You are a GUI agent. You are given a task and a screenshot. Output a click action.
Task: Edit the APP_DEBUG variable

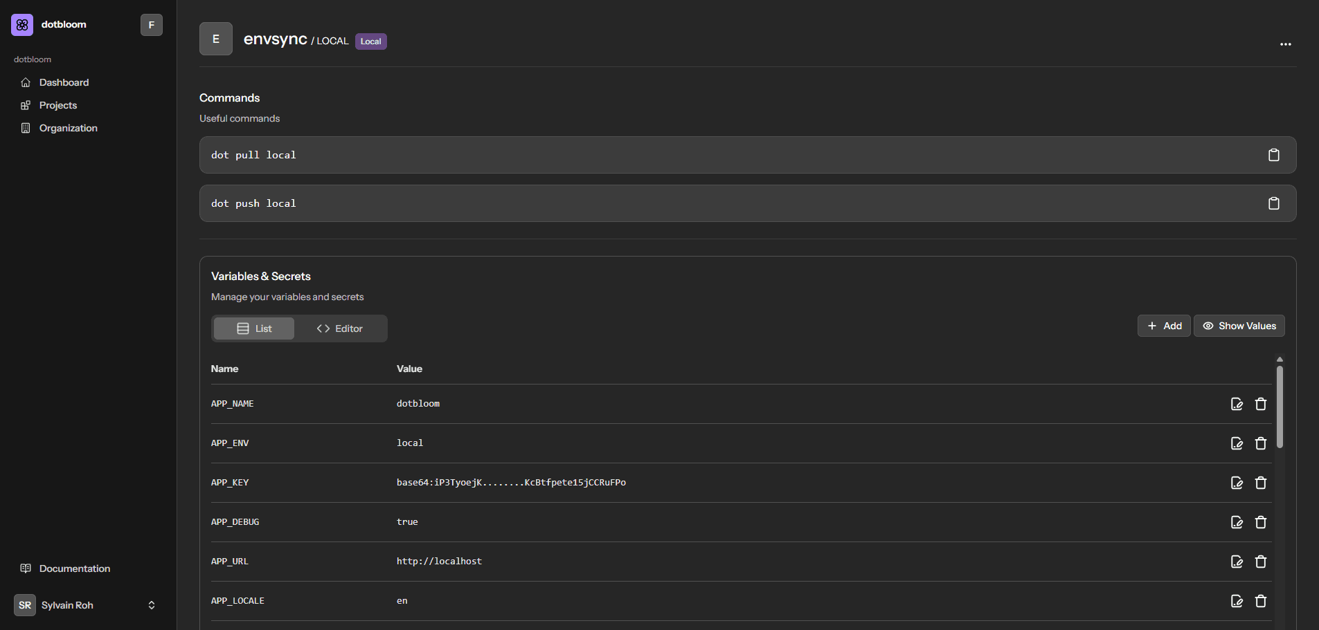[x=1237, y=522]
